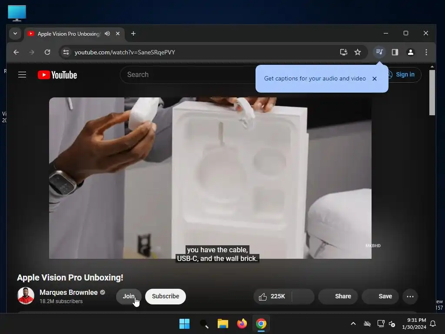
Task: Open the cloud sync tray icon
Action: [x=367, y=324]
